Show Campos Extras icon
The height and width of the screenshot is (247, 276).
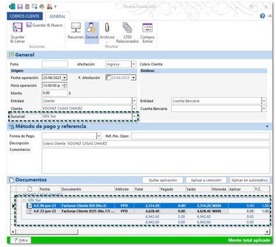click(147, 27)
